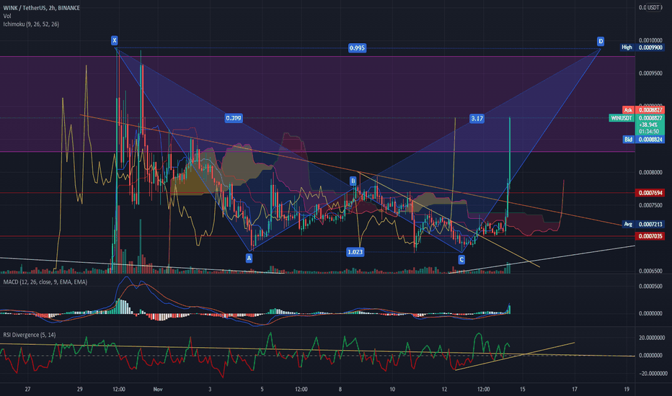Click the 8 date label on time axis
The width and height of the screenshot is (672, 396).
(340, 389)
